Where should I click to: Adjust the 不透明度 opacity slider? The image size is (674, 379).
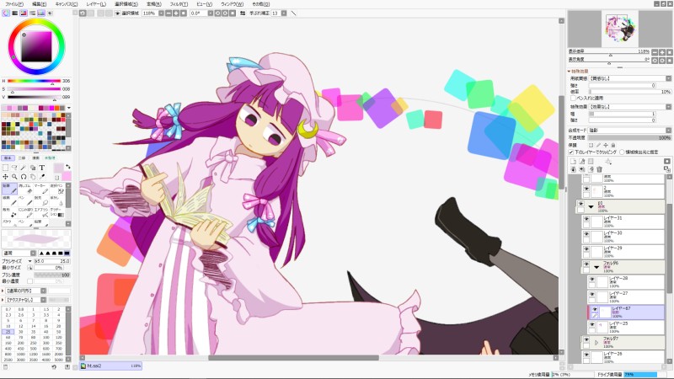pos(629,137)
